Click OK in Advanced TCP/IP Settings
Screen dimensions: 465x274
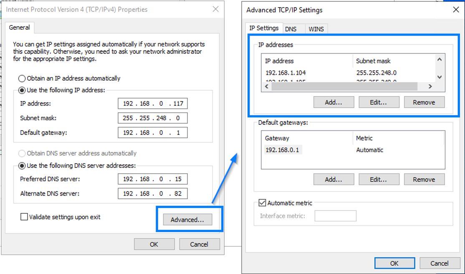click(394, 263)
